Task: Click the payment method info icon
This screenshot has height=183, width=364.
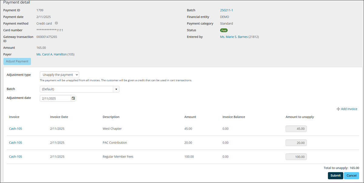Action: [x=56, y=23]
